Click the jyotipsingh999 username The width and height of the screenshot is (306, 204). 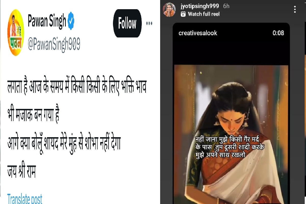200,6
